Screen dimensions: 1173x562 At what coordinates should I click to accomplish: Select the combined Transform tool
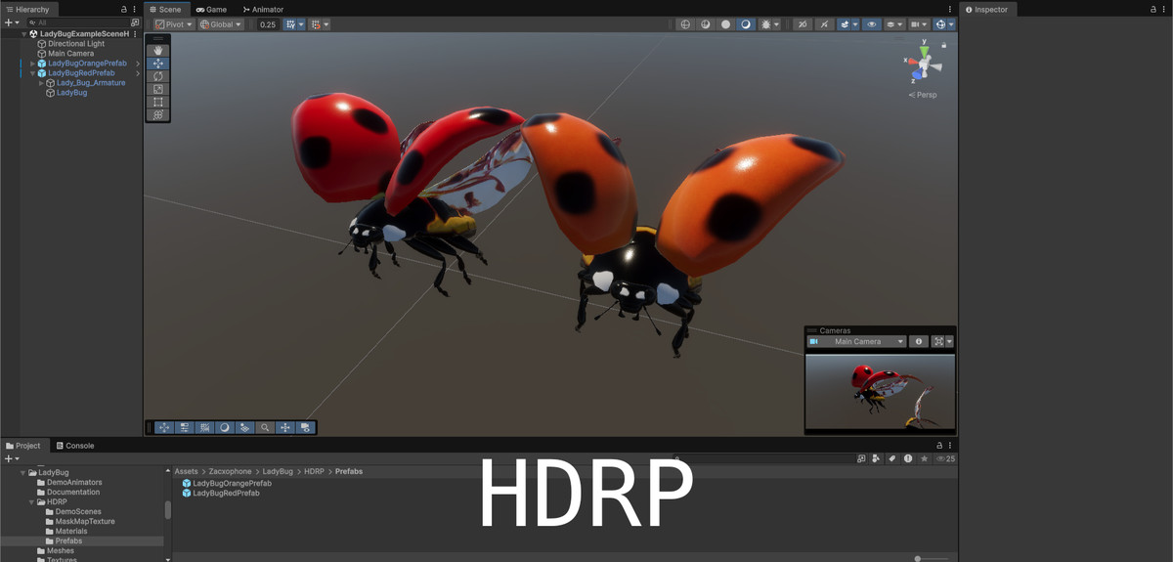158,114
